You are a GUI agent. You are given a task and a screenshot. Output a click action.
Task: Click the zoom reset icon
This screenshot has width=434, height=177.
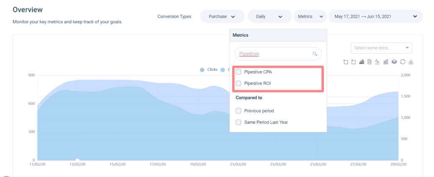[x=353, y=62]
